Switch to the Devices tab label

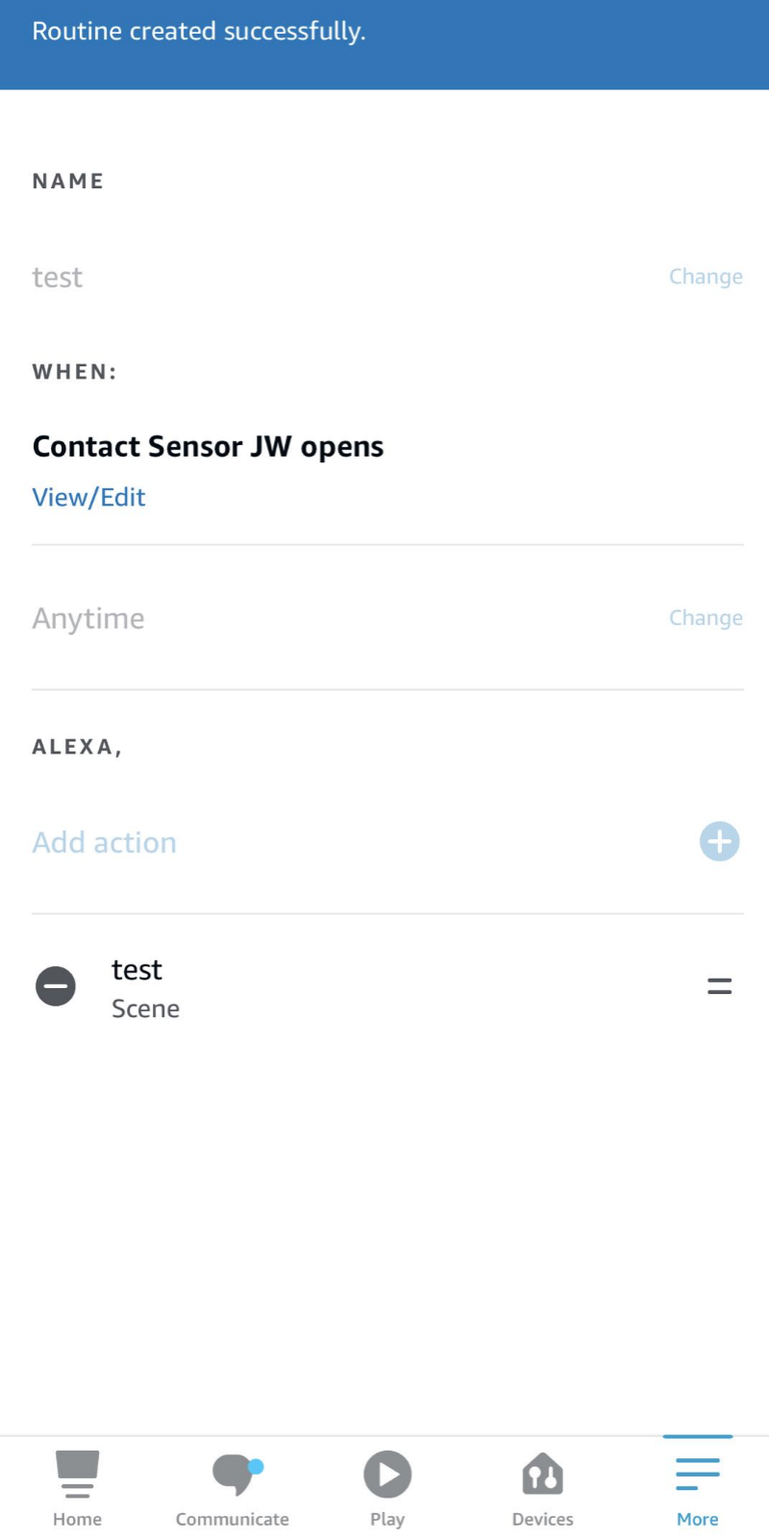pos(542,1520)
